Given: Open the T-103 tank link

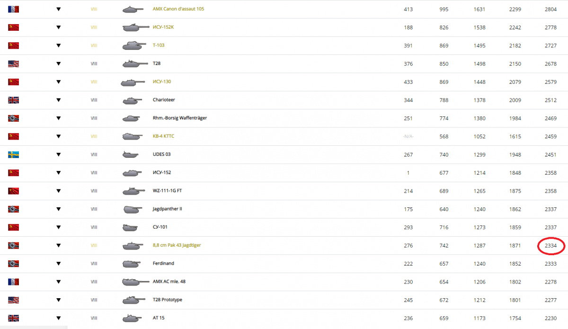Looking at the screenshot, I should coord(159,45).
